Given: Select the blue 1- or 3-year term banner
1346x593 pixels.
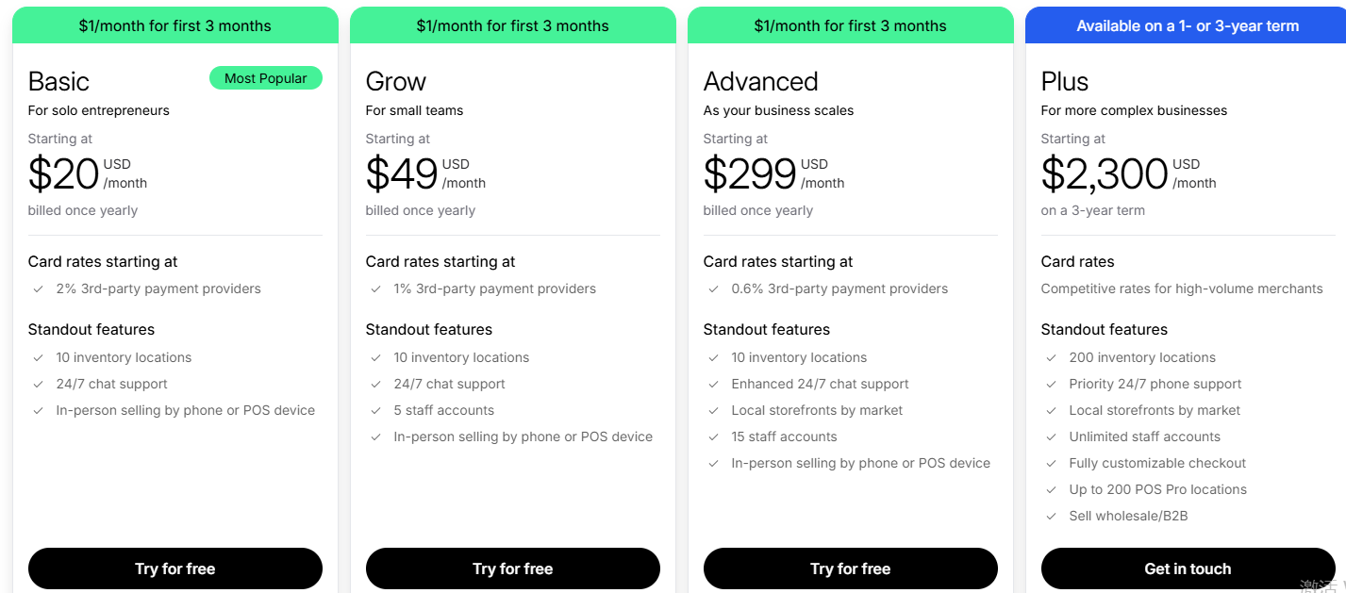Looking at the screenshot, I should click(1188, 25).
